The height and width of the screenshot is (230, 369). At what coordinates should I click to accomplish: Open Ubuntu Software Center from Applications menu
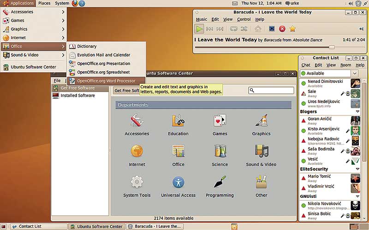[x=33, y=67]
